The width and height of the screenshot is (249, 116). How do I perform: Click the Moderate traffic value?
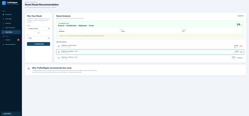[61, 31]
